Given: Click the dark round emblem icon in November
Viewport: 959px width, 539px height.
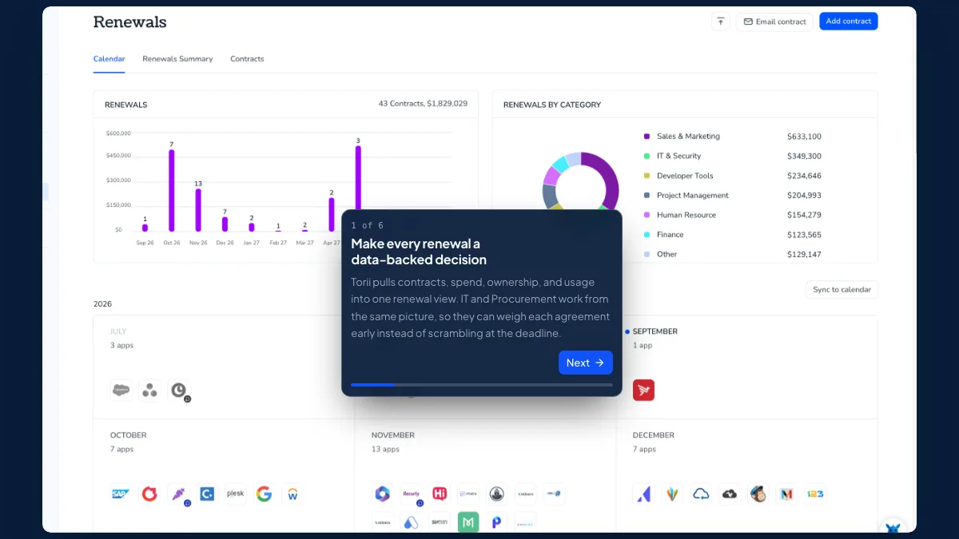Looking at the screenshot, I should pos(497,494).
